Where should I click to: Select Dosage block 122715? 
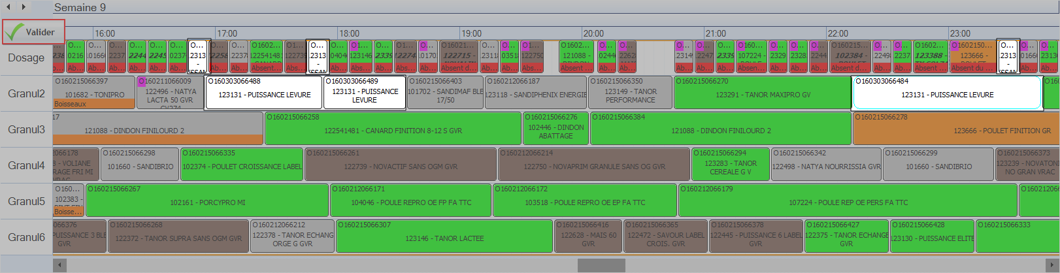click(x=459, y=57)
